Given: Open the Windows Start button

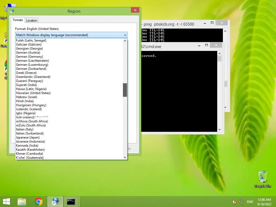Looking at the screenshot, I should (6, 202).
